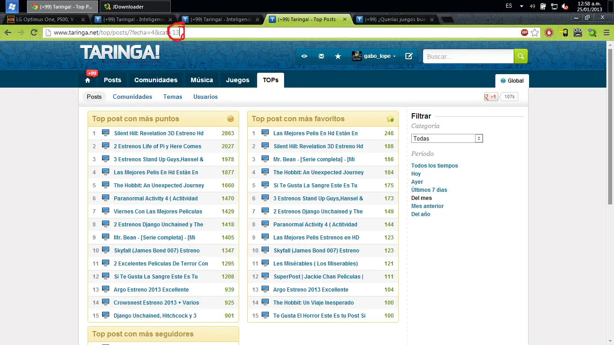Image resolution: width=614 pixels, height=345 pixels.
Task: Filter period by Del año
Action: click(421, 214)
